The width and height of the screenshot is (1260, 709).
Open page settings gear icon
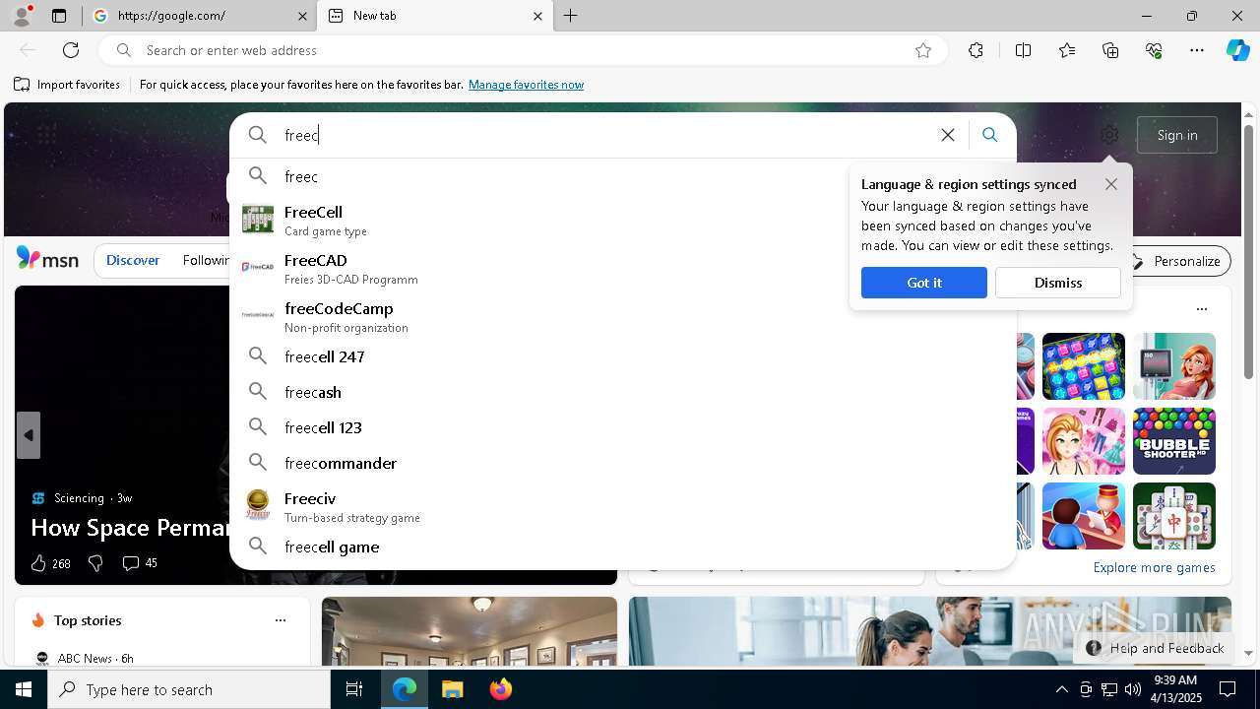pos(1109,135)
